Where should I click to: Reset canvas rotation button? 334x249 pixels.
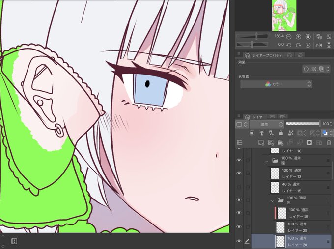pos(308,45)
